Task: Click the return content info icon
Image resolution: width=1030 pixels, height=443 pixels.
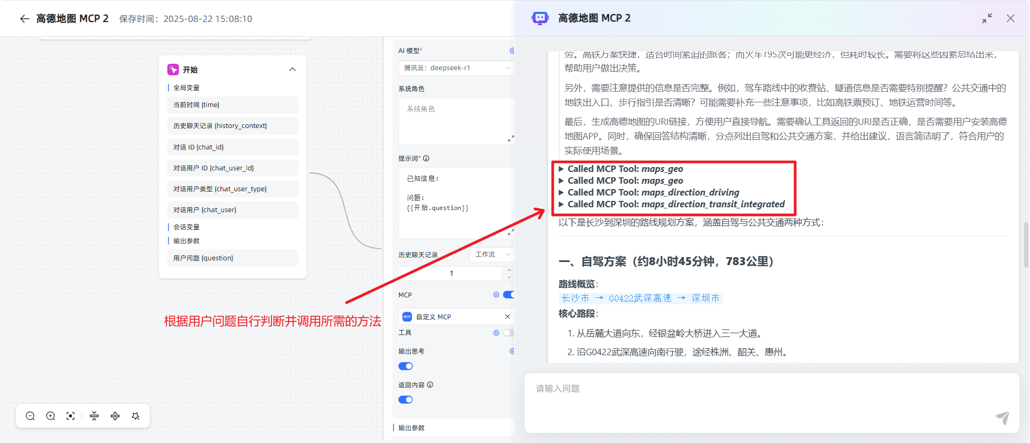Action: pyautogui.click(x=430, y=385)
